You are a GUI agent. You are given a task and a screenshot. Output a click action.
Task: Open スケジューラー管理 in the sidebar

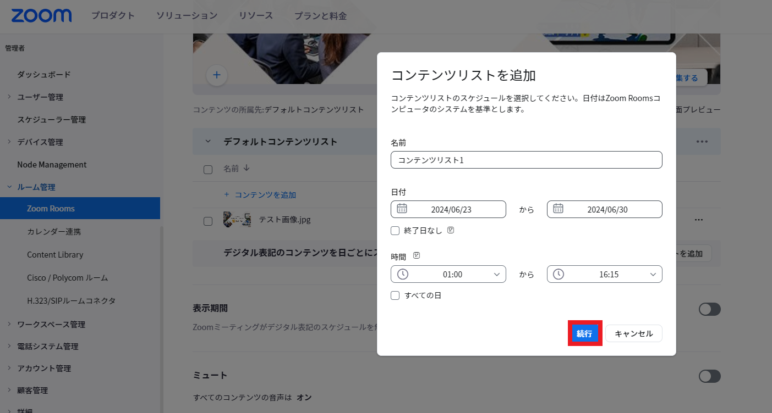[51, 119]
